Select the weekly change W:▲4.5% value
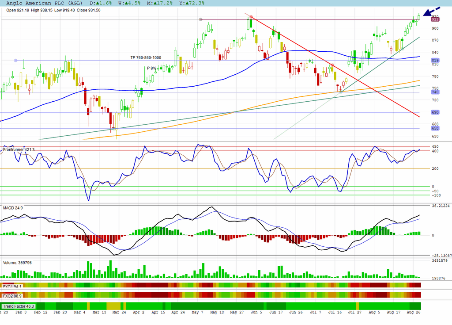Viewport: 452px width, 325px height. pos(129,3)
